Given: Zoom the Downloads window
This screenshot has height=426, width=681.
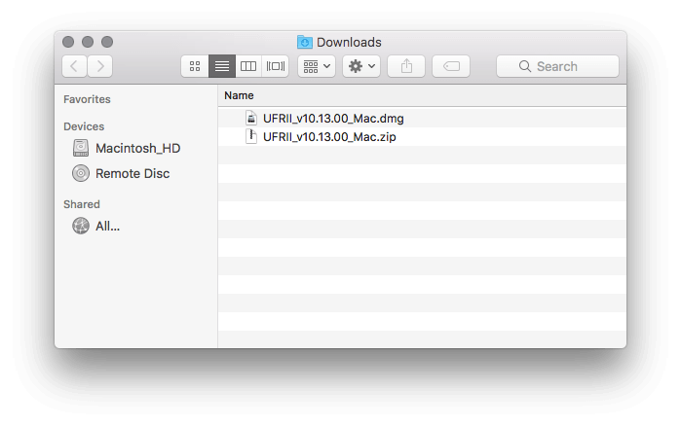Looking at the screenshot, I should coord(107,42).
